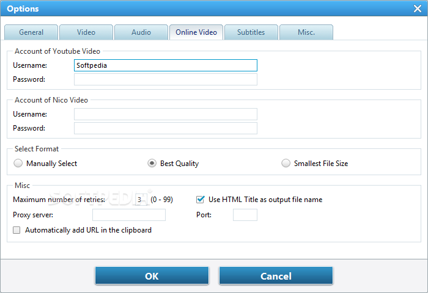
Task: Open the Misc. tab
Action: pyautogui.click(x=306, y=32)
